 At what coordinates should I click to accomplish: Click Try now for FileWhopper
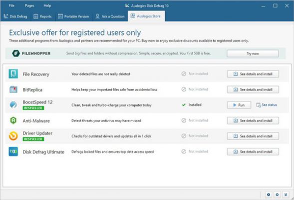pos(253,53)
